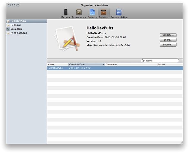Select Hello.app in the sidebar
Image resolution: width=189 pixels, height=153 pixels.
pyautogui.click(x=26, y=25)
